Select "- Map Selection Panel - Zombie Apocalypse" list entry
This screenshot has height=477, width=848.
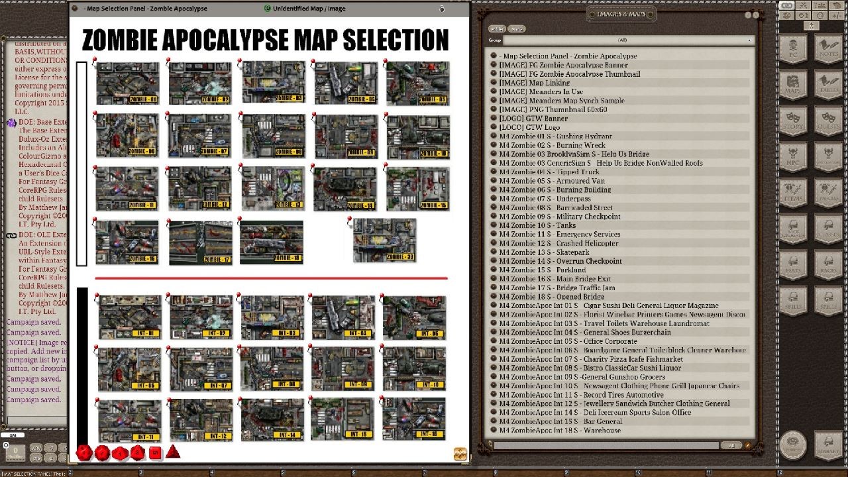[568, 56]
